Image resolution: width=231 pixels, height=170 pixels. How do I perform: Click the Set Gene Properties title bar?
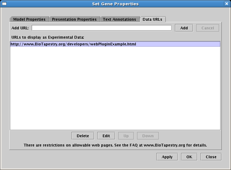click(x=115, y=4)
